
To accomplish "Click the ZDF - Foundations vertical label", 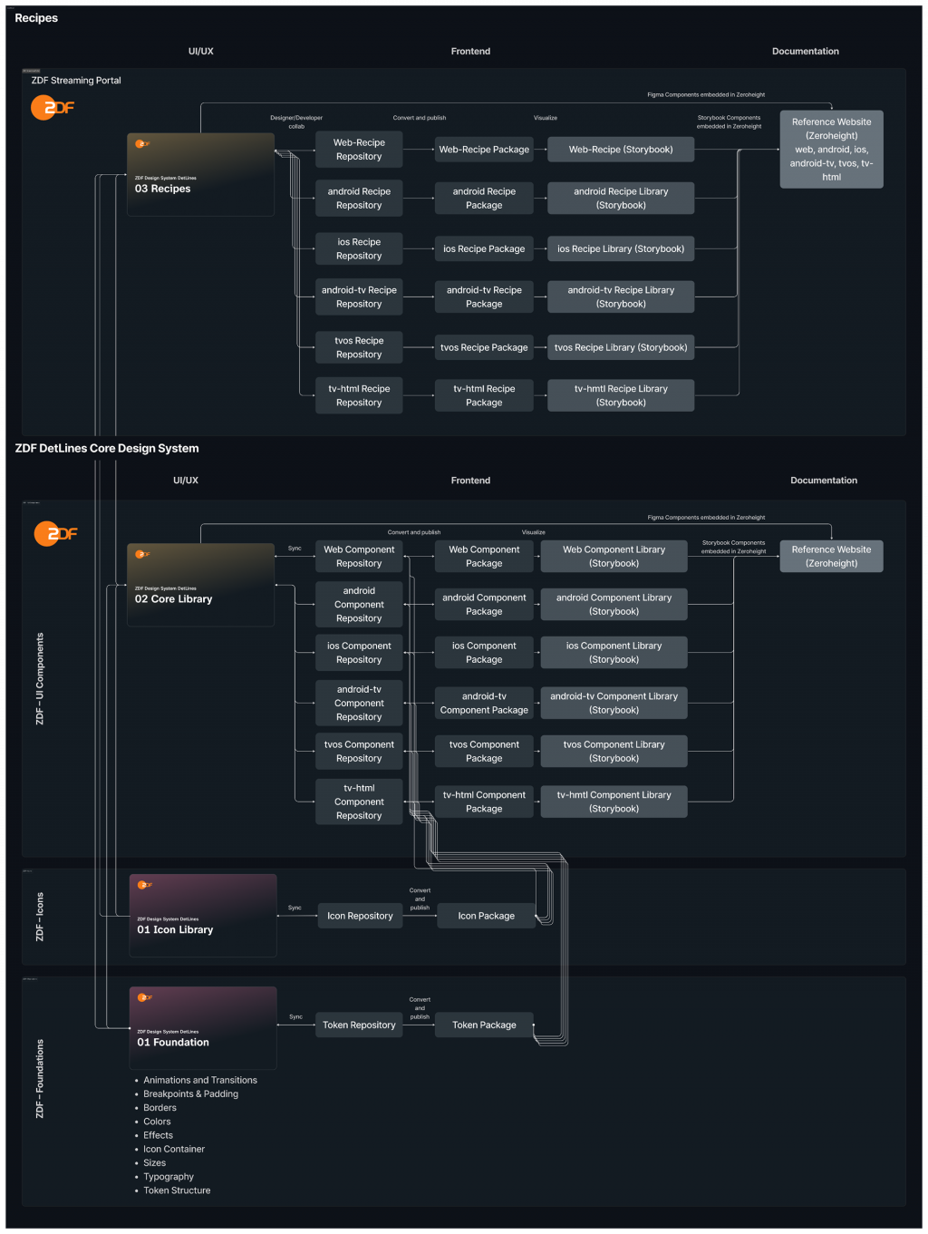I will [39, 1079].
